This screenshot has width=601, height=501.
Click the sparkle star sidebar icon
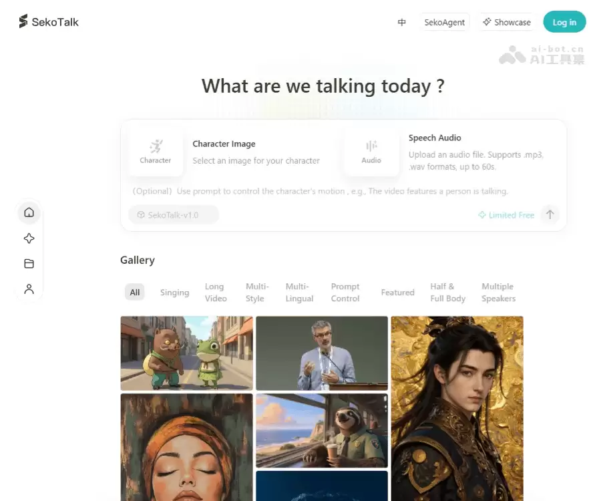(x=29, y=238)
